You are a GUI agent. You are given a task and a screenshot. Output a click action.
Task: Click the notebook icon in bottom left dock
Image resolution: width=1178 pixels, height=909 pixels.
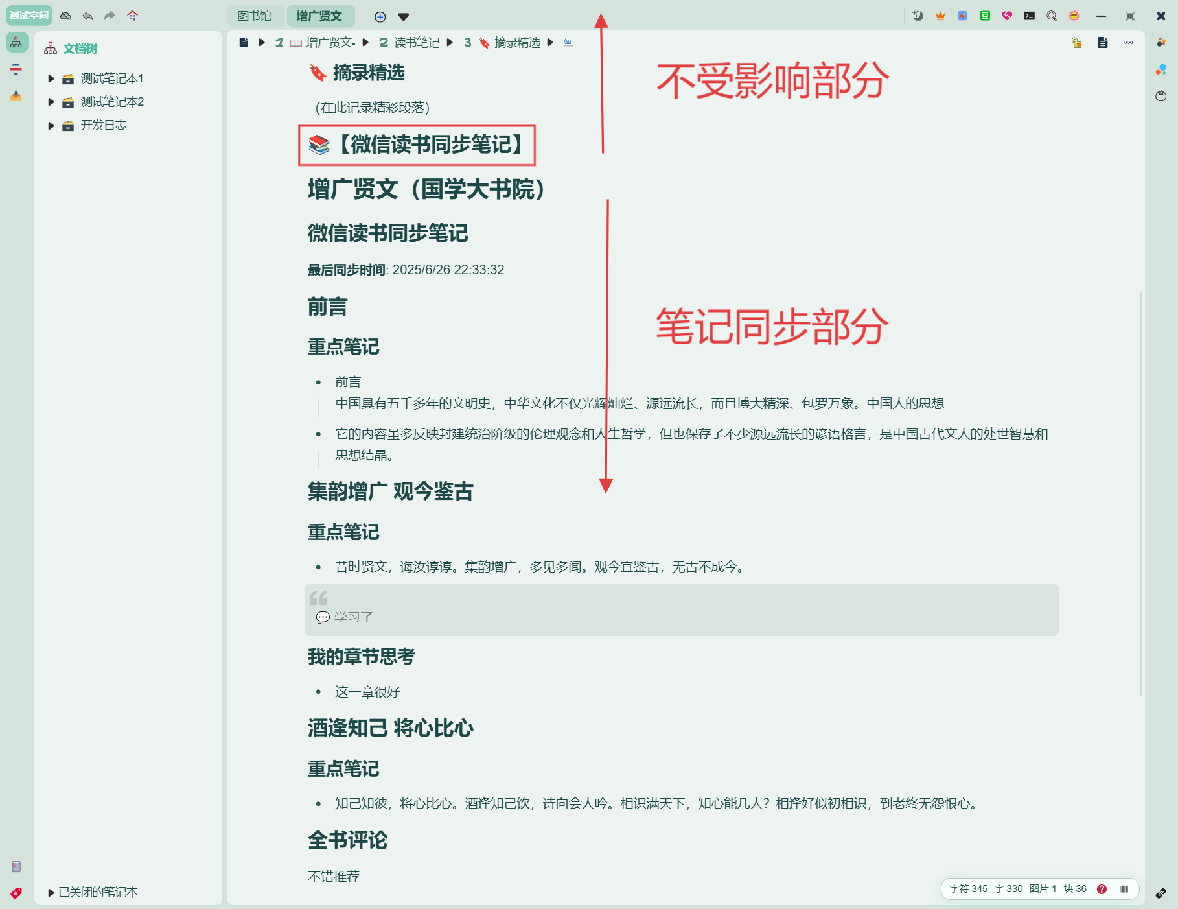pyautogui.click(x=16, y=867)
